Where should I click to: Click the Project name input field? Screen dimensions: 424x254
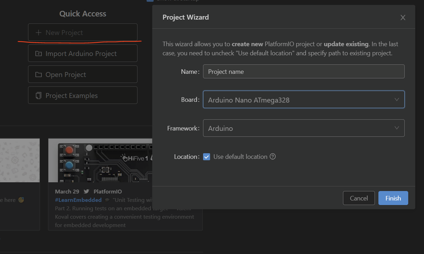click(x=304, y=71)
